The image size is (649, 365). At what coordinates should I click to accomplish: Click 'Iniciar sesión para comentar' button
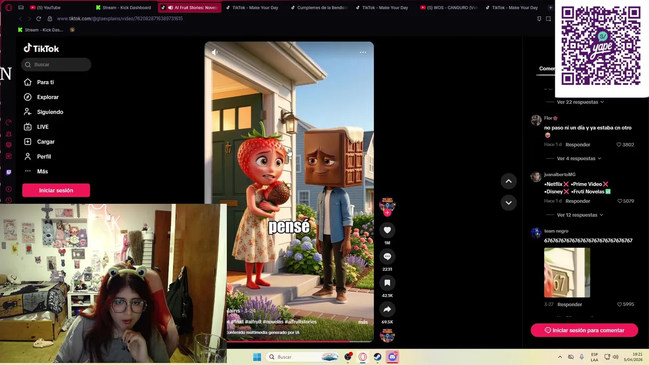(x=584, y=331)
